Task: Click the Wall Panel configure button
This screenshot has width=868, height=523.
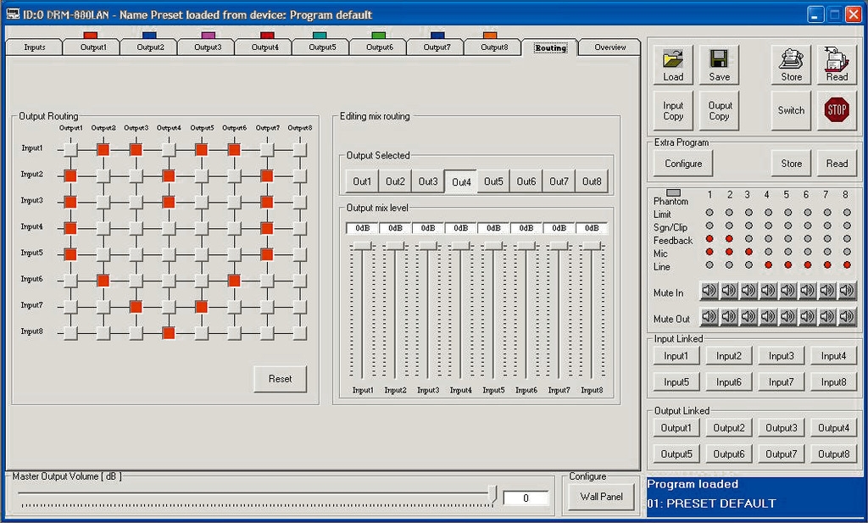Action: point(601,497)
